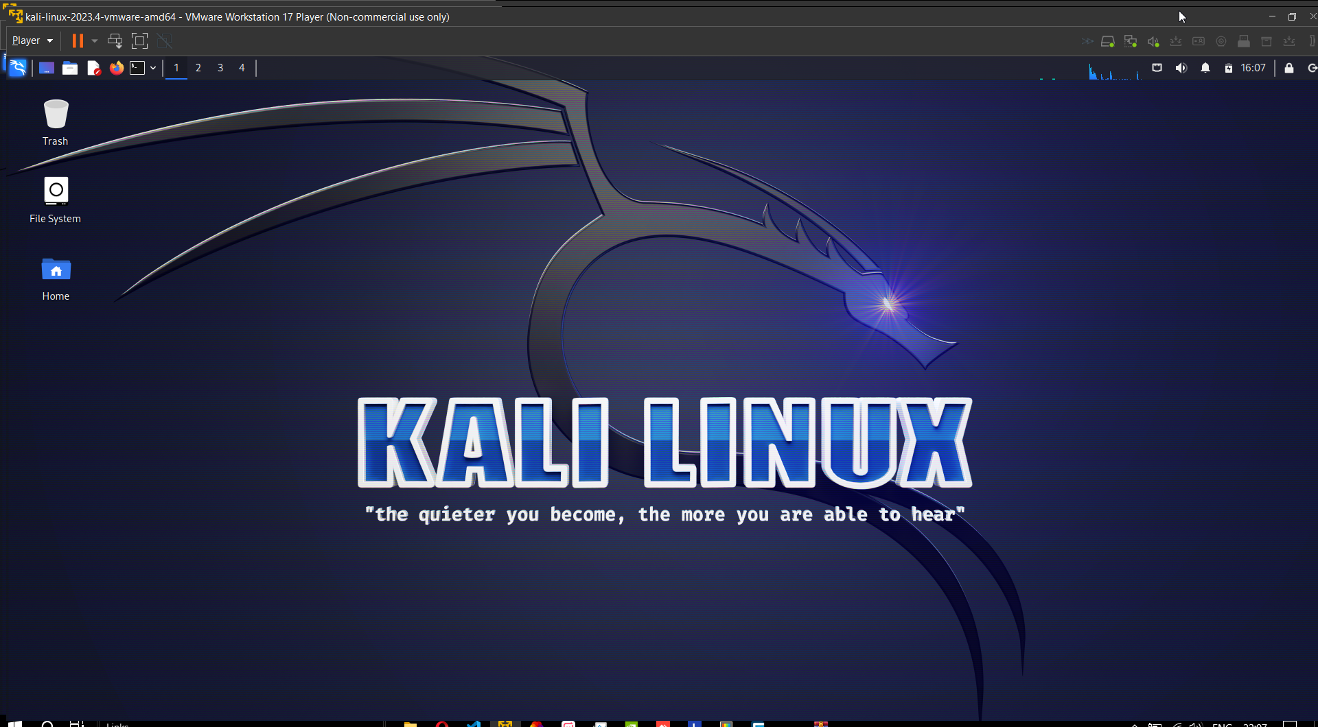This screenshot has width=1318, height=727.
Task: Lock the screen with the padlock icon
Action: click(x=1289, y=68)
